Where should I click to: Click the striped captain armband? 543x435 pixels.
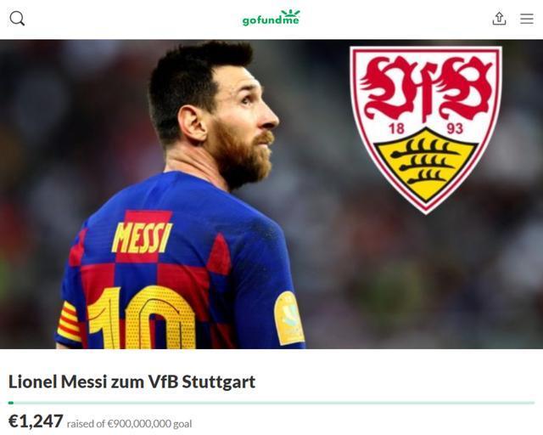[x=70, y=322]
